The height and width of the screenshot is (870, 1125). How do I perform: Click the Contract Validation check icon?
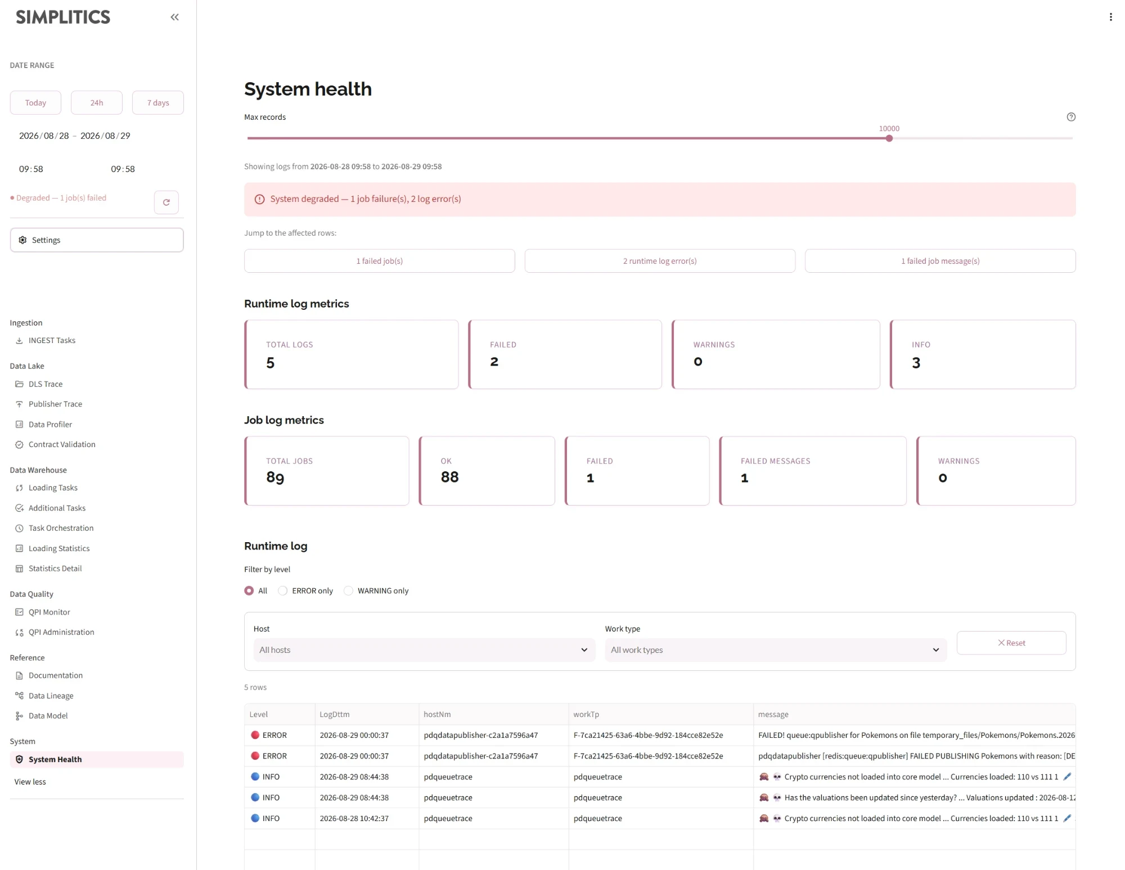pyautogui.click(x=19, y=444)
